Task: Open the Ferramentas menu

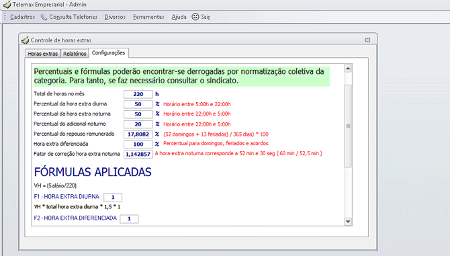Action: [x=148, y=17]
